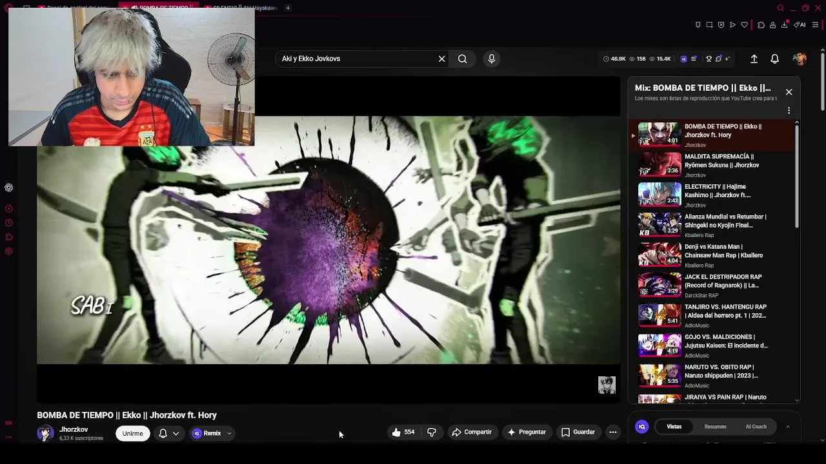Play GOJO VS. MALDICIONES from playlist

point(712,345)
